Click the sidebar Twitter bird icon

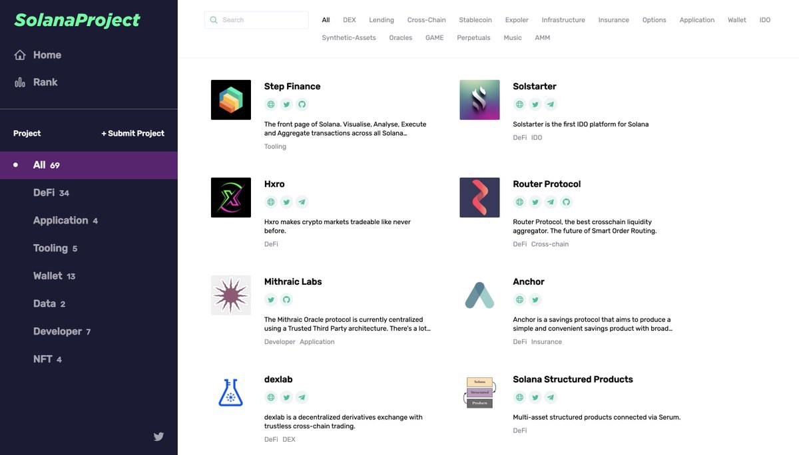click(x=158, y=437)
